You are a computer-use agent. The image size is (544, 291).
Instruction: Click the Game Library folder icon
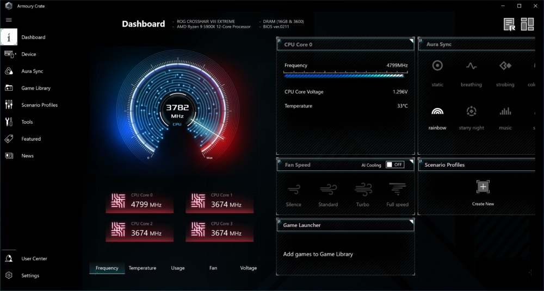click(x=9, y=88)
